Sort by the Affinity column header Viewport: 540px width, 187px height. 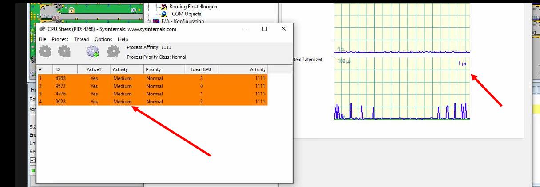pyautogui.click(x=242, y=69)
